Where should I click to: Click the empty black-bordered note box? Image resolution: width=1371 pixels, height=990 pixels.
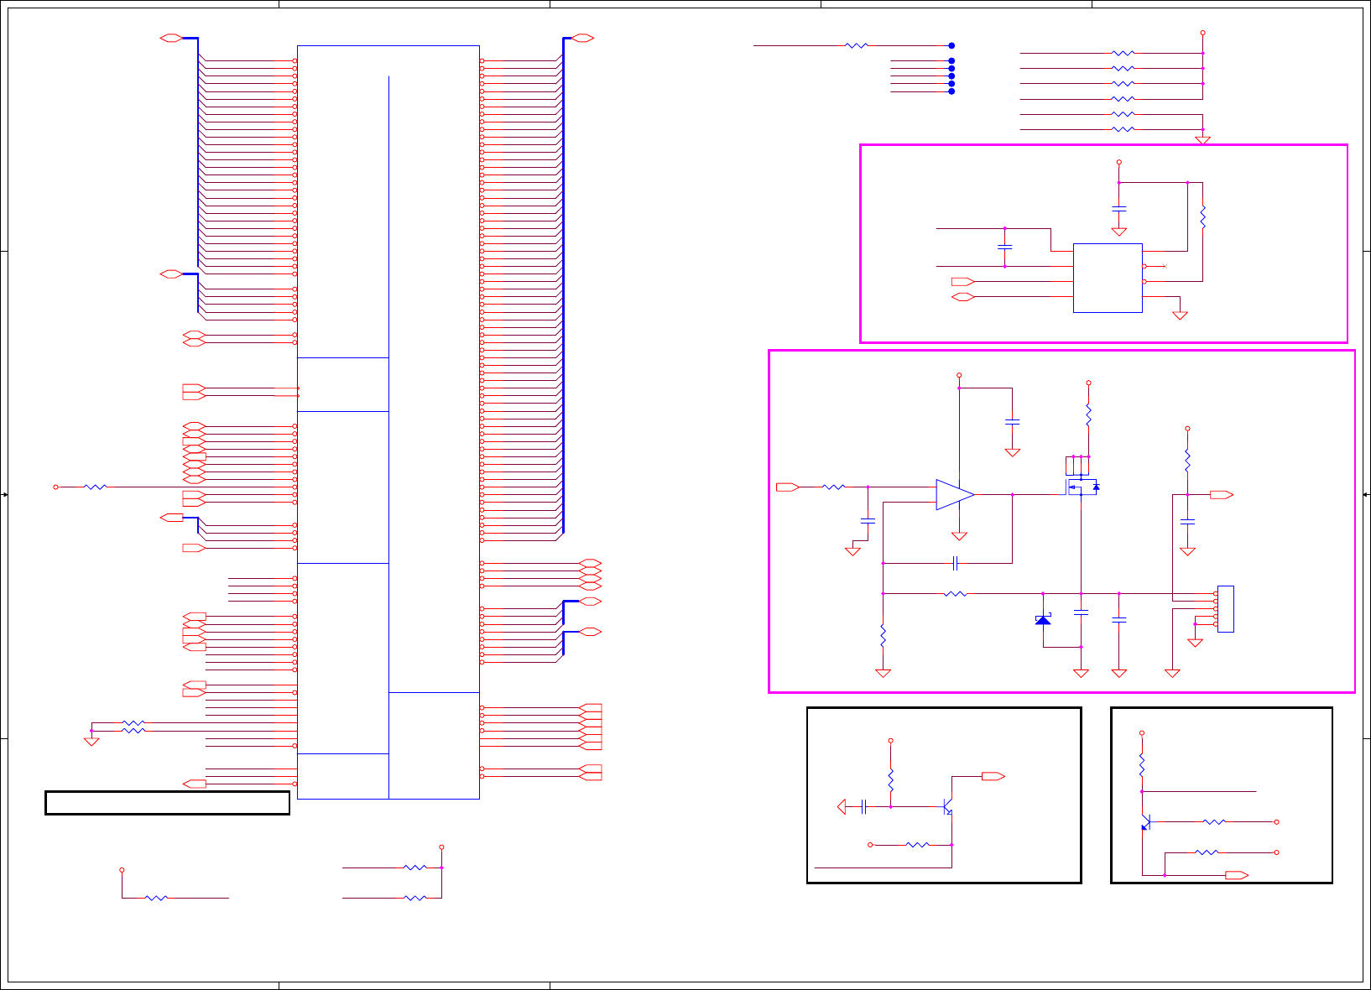pyautogui.click(x=167, y=803)
